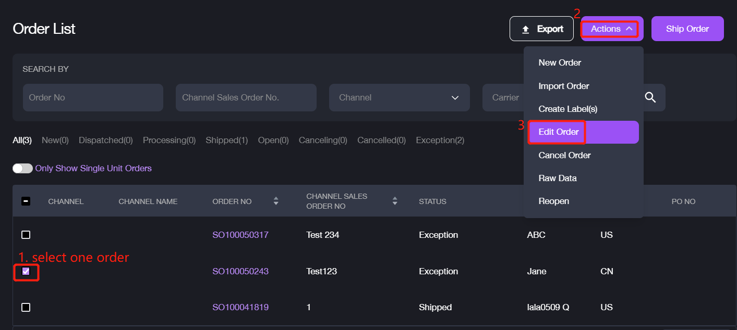The height and width of the screenshot is (330, 737).
Task: Collapse the Actions dropdown menu
Action: click(x=611, y=29)
